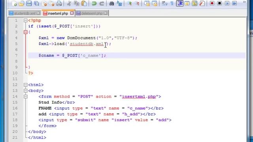The image size is (253, 142).
Task: Click the 'DomDocument' text on line 4
Action: pyautogui.click(x=81, y=38)
